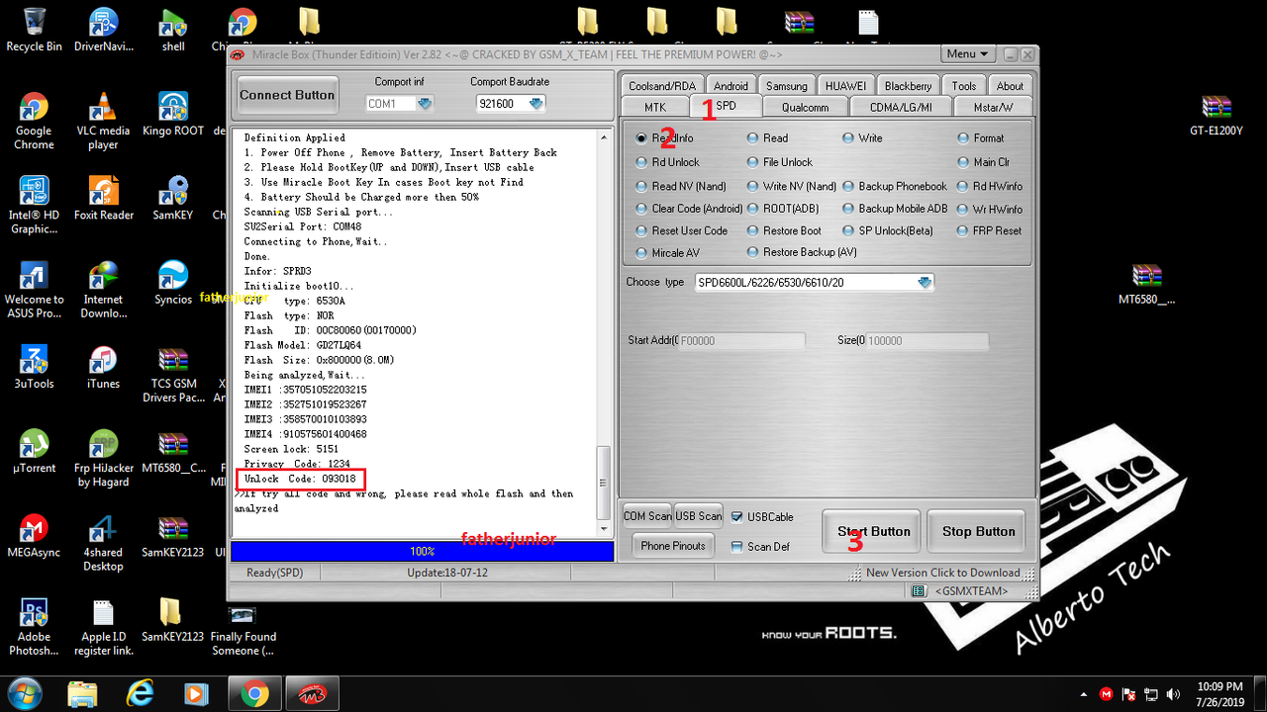Click the MEGA icon in system tray
The height and width of the screenshot is (712, 1267).
pos(1106,694)
